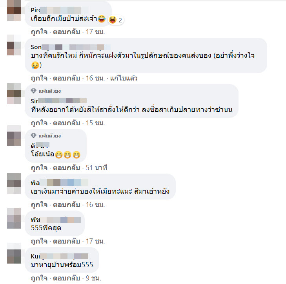286x284 pixels.
Task: Open commenter name starting with พิล
Action: (x=60, y=182)
